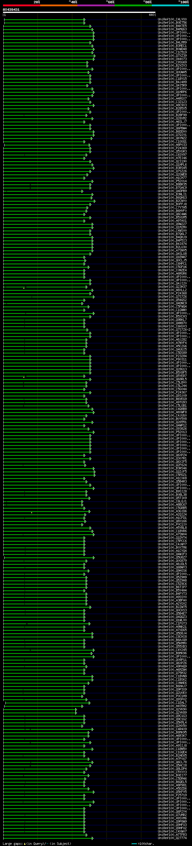The image size is (192, 846).
Task: Open hit UniRef100_Q5B4R3
Action: (172, 481)
